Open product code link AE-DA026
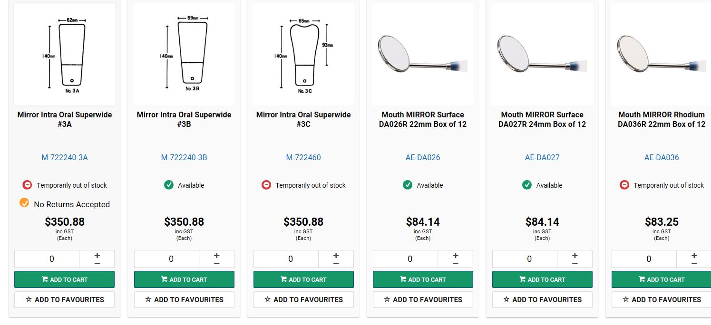This screenshot has height=325, width=711. (423, 157)
